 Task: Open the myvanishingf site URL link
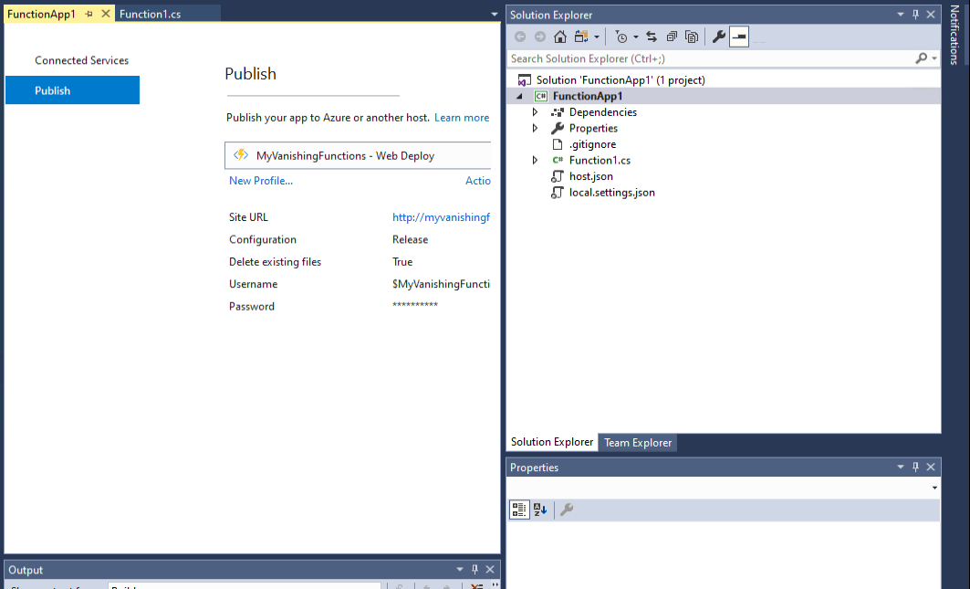[x=441, y=217]
